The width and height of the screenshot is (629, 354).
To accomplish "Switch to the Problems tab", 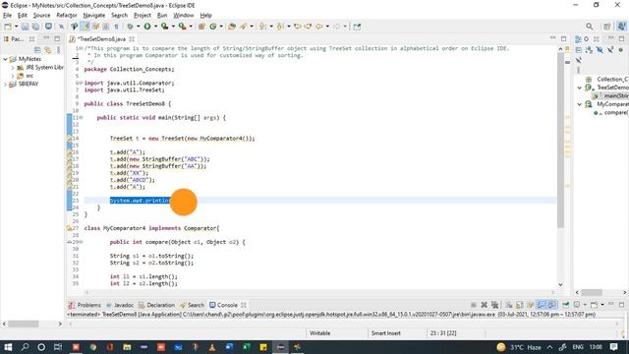I will (x=85, y=305).
